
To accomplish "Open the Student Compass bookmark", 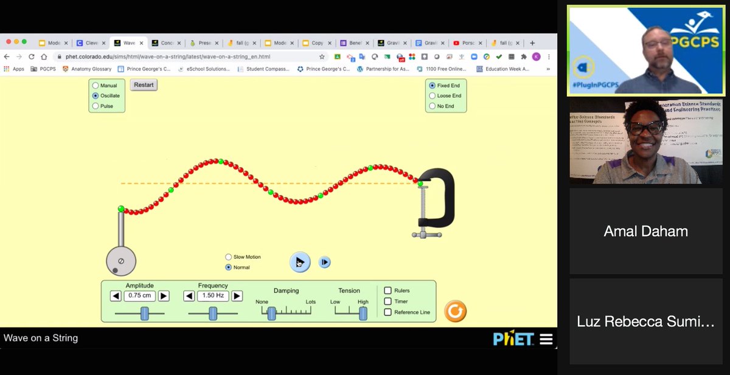I will [x=265, y=69].
